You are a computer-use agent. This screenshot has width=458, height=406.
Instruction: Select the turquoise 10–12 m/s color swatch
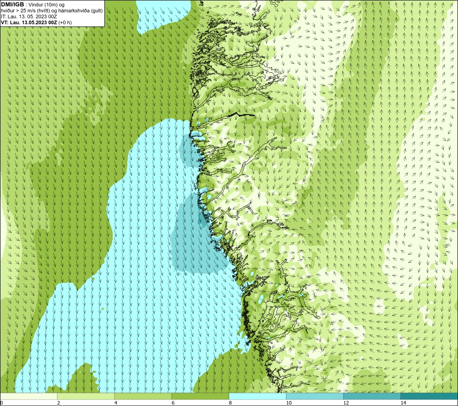315,396
